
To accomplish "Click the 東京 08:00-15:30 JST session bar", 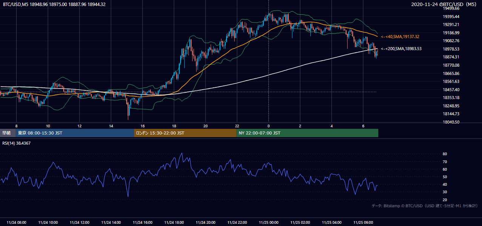I will (x=75, y=133).
